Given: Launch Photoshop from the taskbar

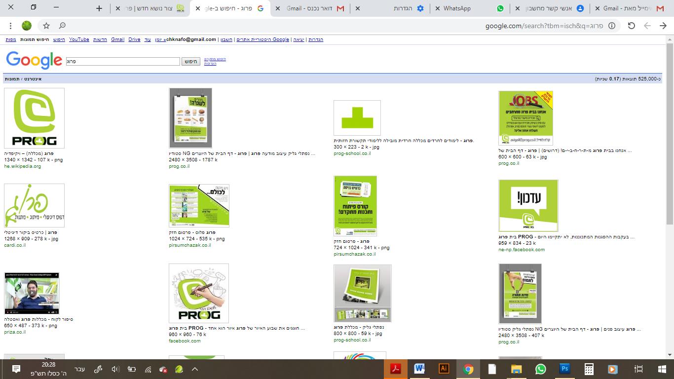Looking at the screenshot, I should (565, 369).
